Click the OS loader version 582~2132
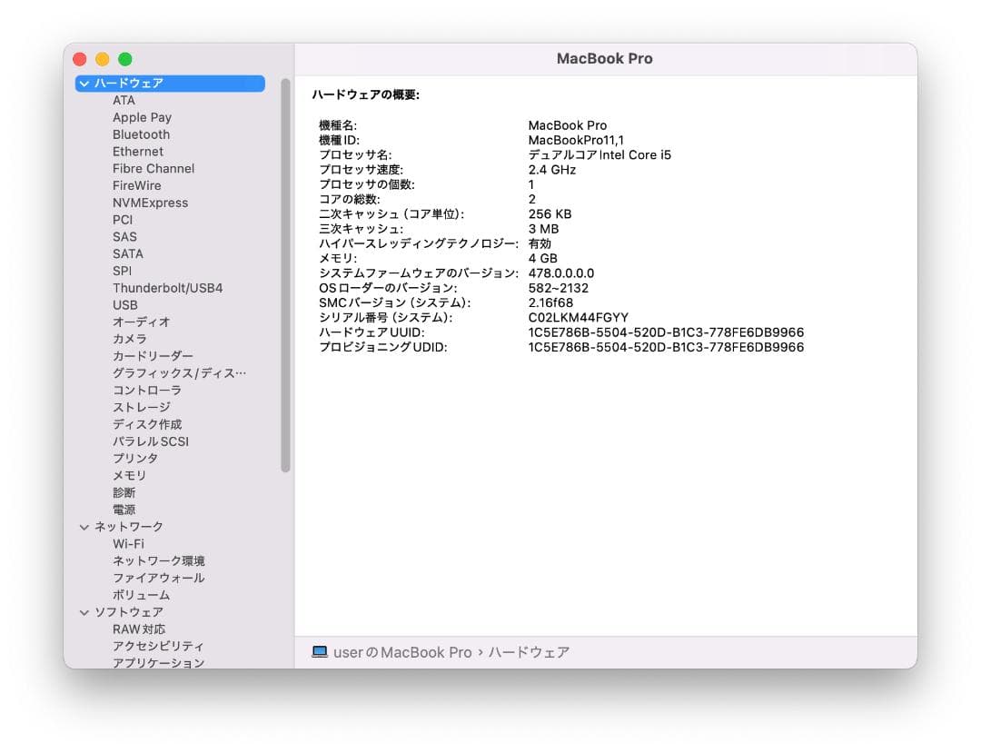981x753 pixels. click(x=558, y=288)
